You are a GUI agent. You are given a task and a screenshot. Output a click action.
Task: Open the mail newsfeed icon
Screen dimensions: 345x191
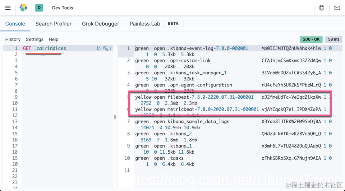tap(337, 8)
